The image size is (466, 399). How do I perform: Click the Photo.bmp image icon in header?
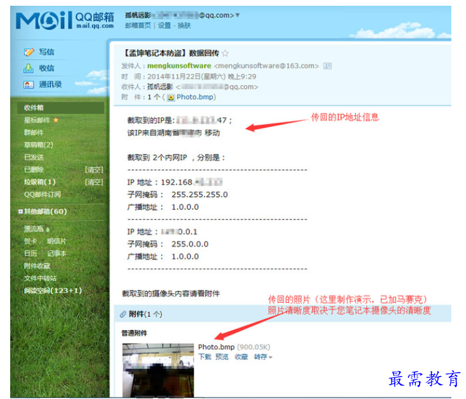tap(171, 98)
